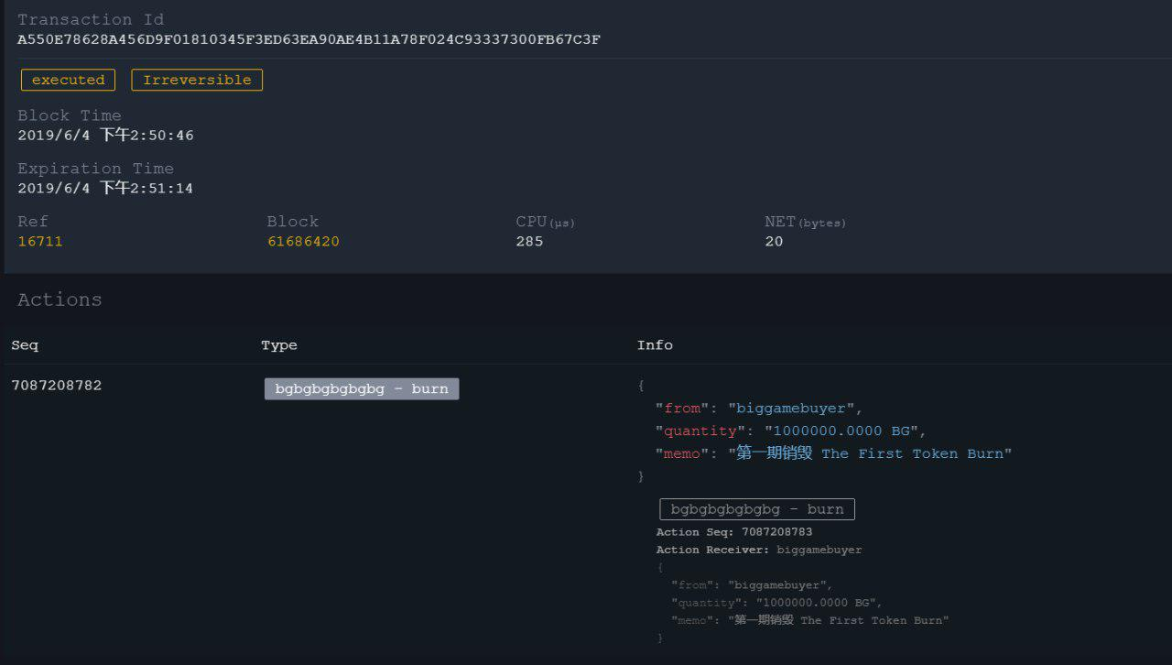Click the Type column header
The image size is (1172, 665).
point(279,345)
